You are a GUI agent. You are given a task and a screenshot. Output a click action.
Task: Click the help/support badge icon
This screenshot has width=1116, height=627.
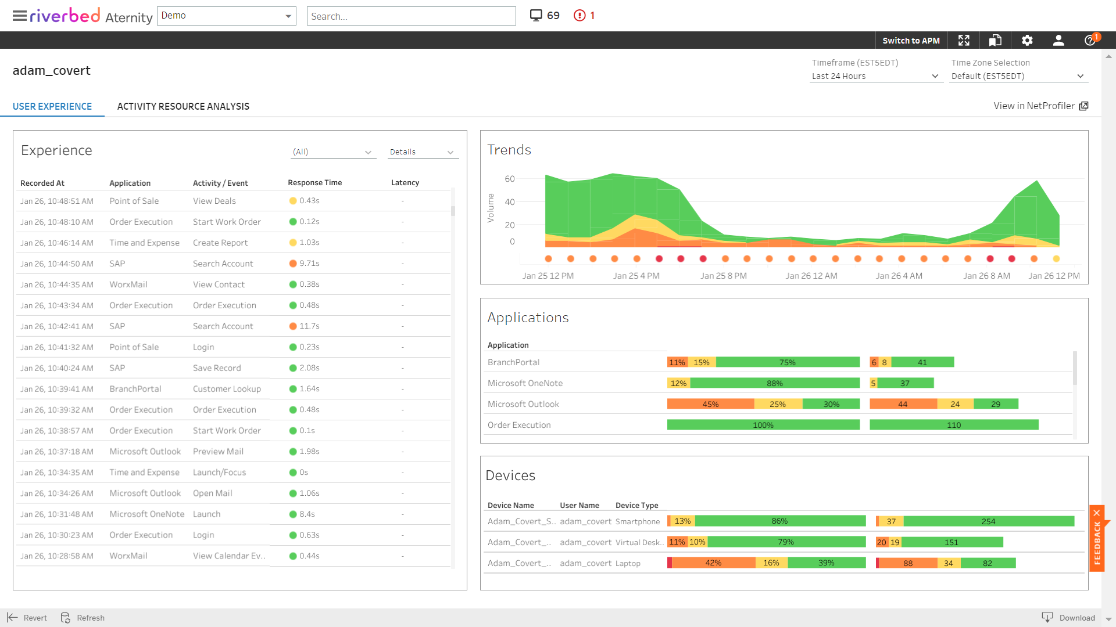pyautogui.click(x=1090, y=40)
